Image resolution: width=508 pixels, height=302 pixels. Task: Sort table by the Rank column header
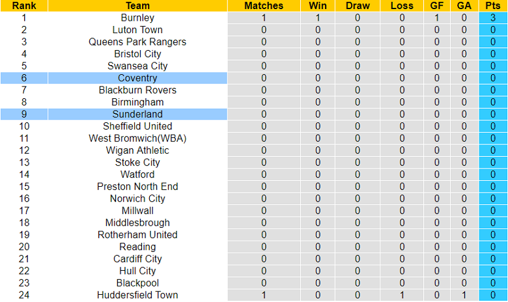[24, 6]
